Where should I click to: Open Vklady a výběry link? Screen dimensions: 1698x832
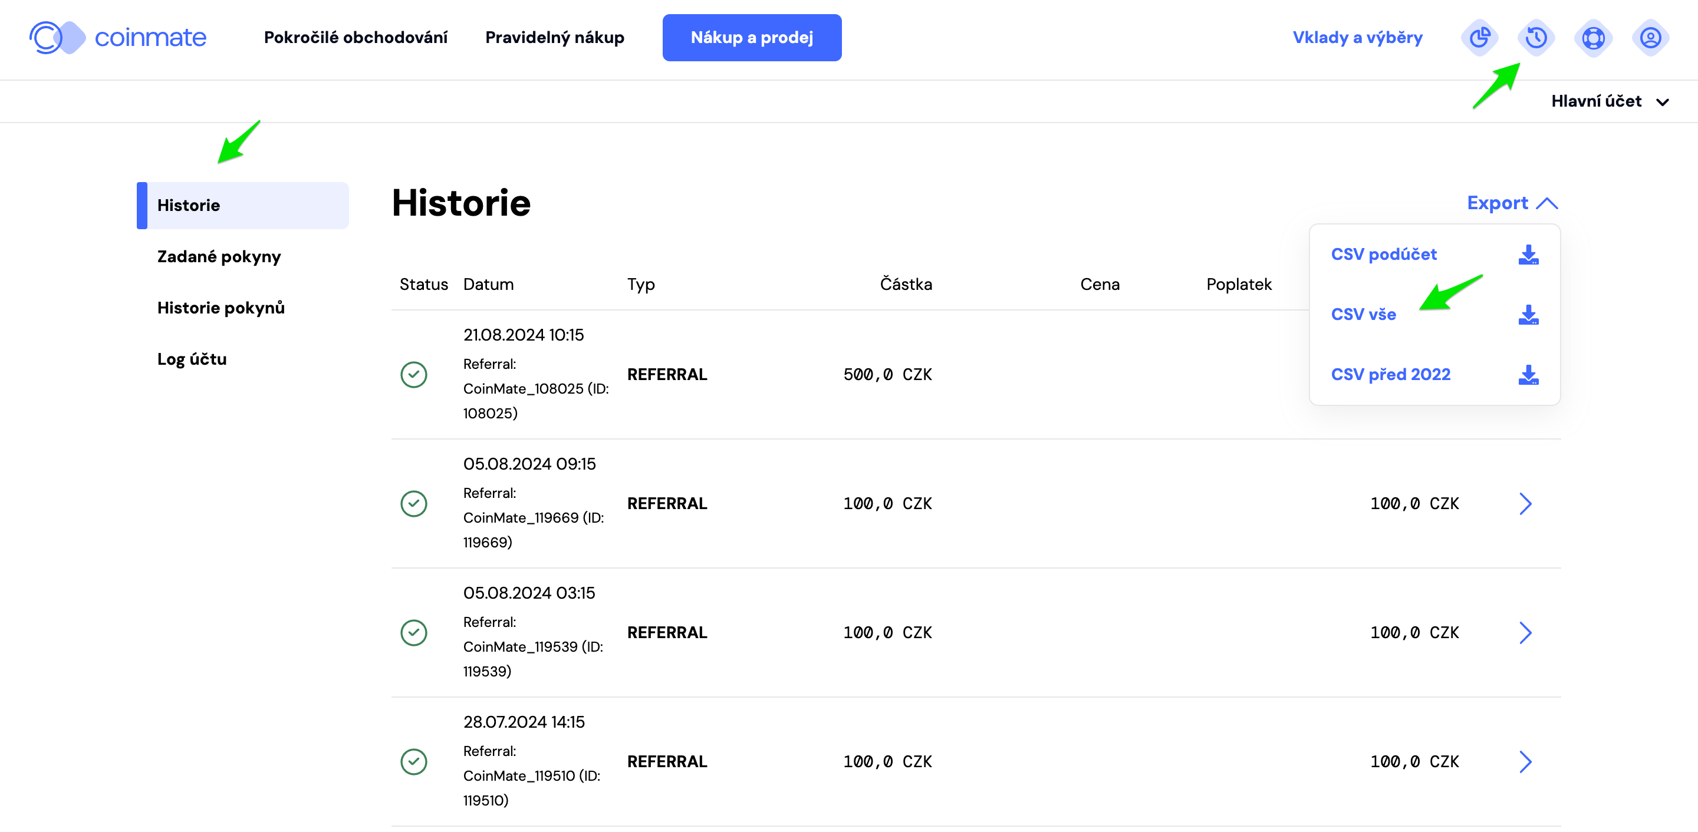[1358, 38]
